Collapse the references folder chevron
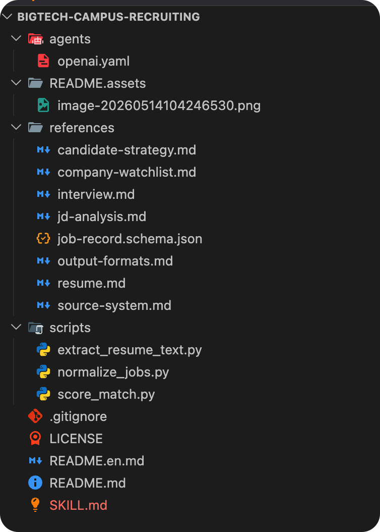The image size is (380, 532). [x=16, y=128]
